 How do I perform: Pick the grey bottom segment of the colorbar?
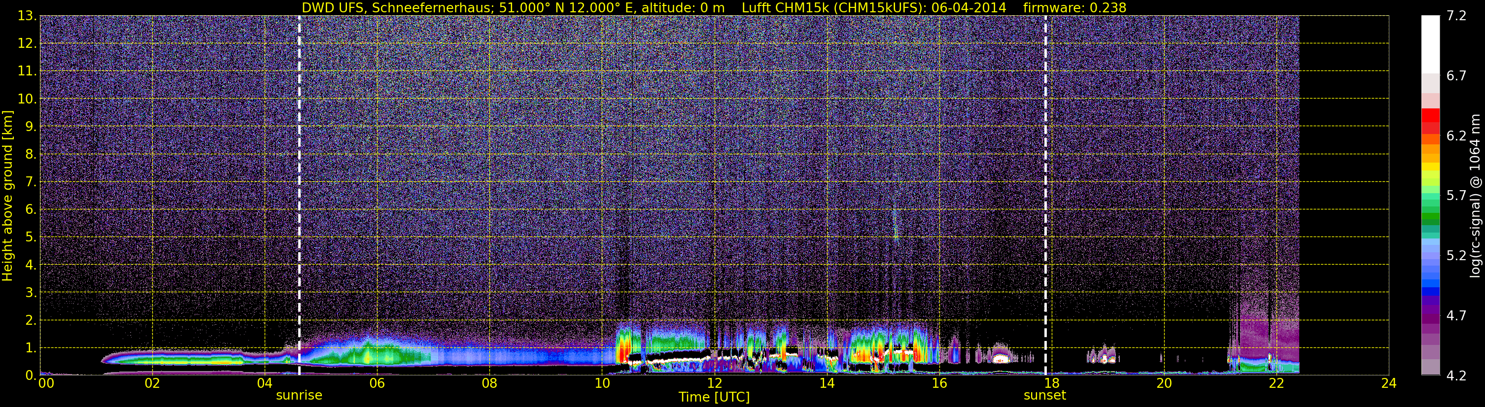coord(1430,367)
